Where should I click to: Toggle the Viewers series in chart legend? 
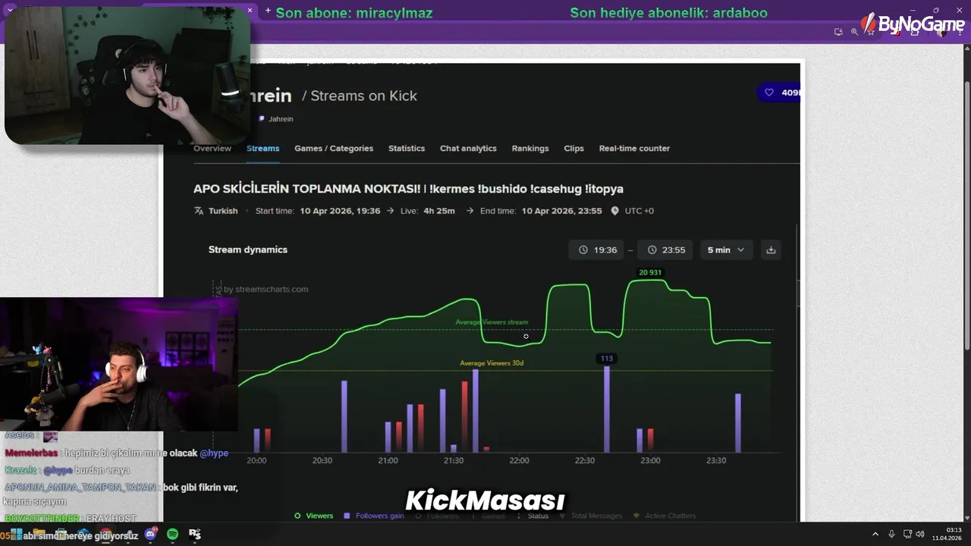point(314,516)
